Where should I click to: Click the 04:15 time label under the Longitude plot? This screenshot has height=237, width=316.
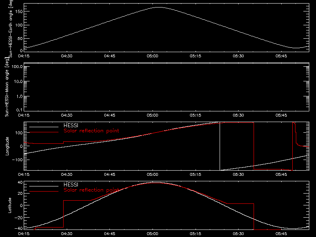pyautogui.click(x=24, y=174)
